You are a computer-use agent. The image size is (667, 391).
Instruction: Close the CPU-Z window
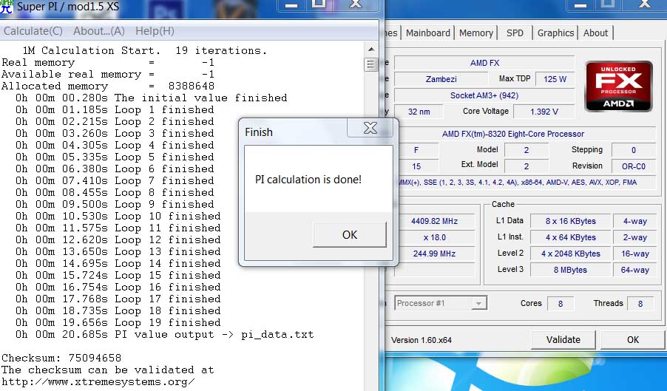point(645,4)
